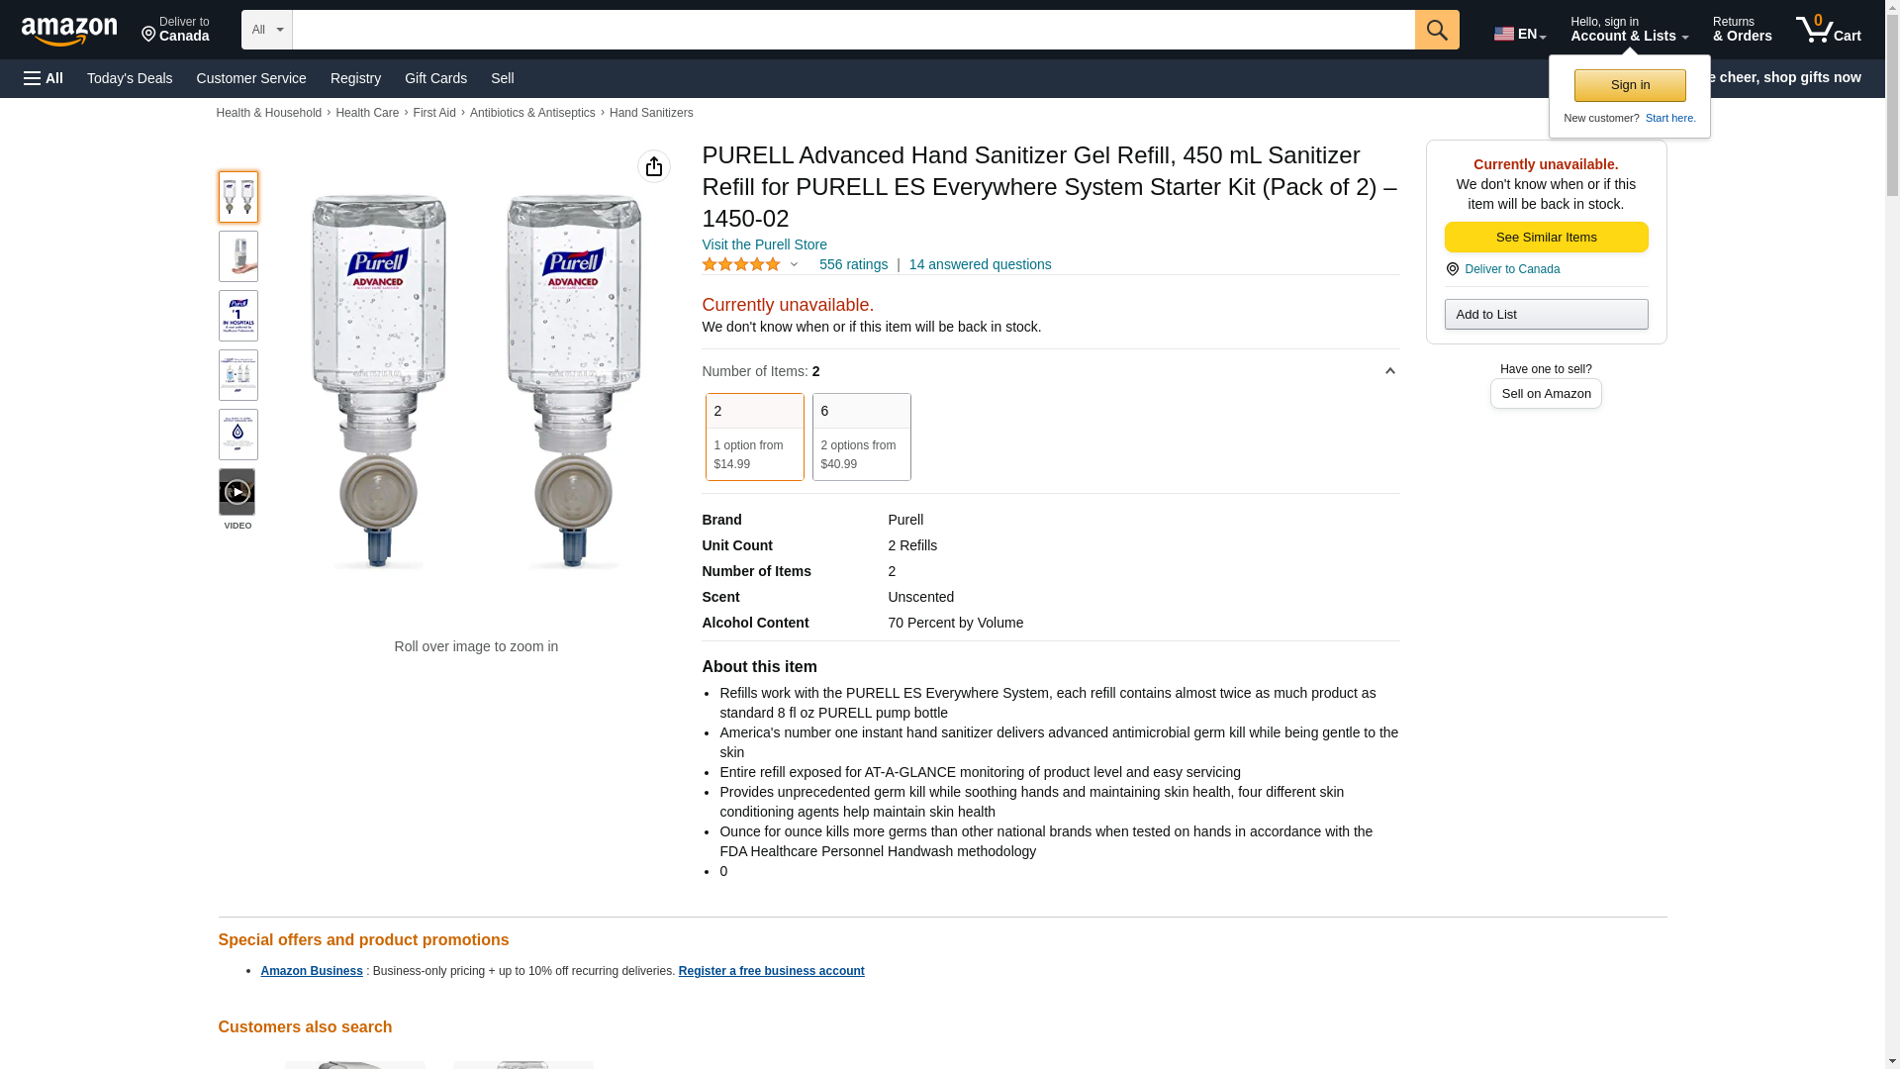Collapse the Number of Items section

(x=1389, y=371)
